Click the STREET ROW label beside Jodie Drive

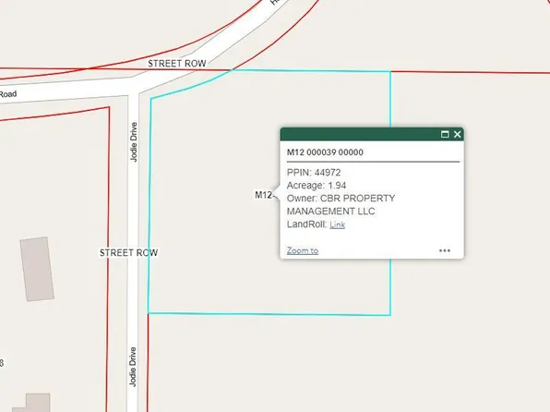[128, 253]
